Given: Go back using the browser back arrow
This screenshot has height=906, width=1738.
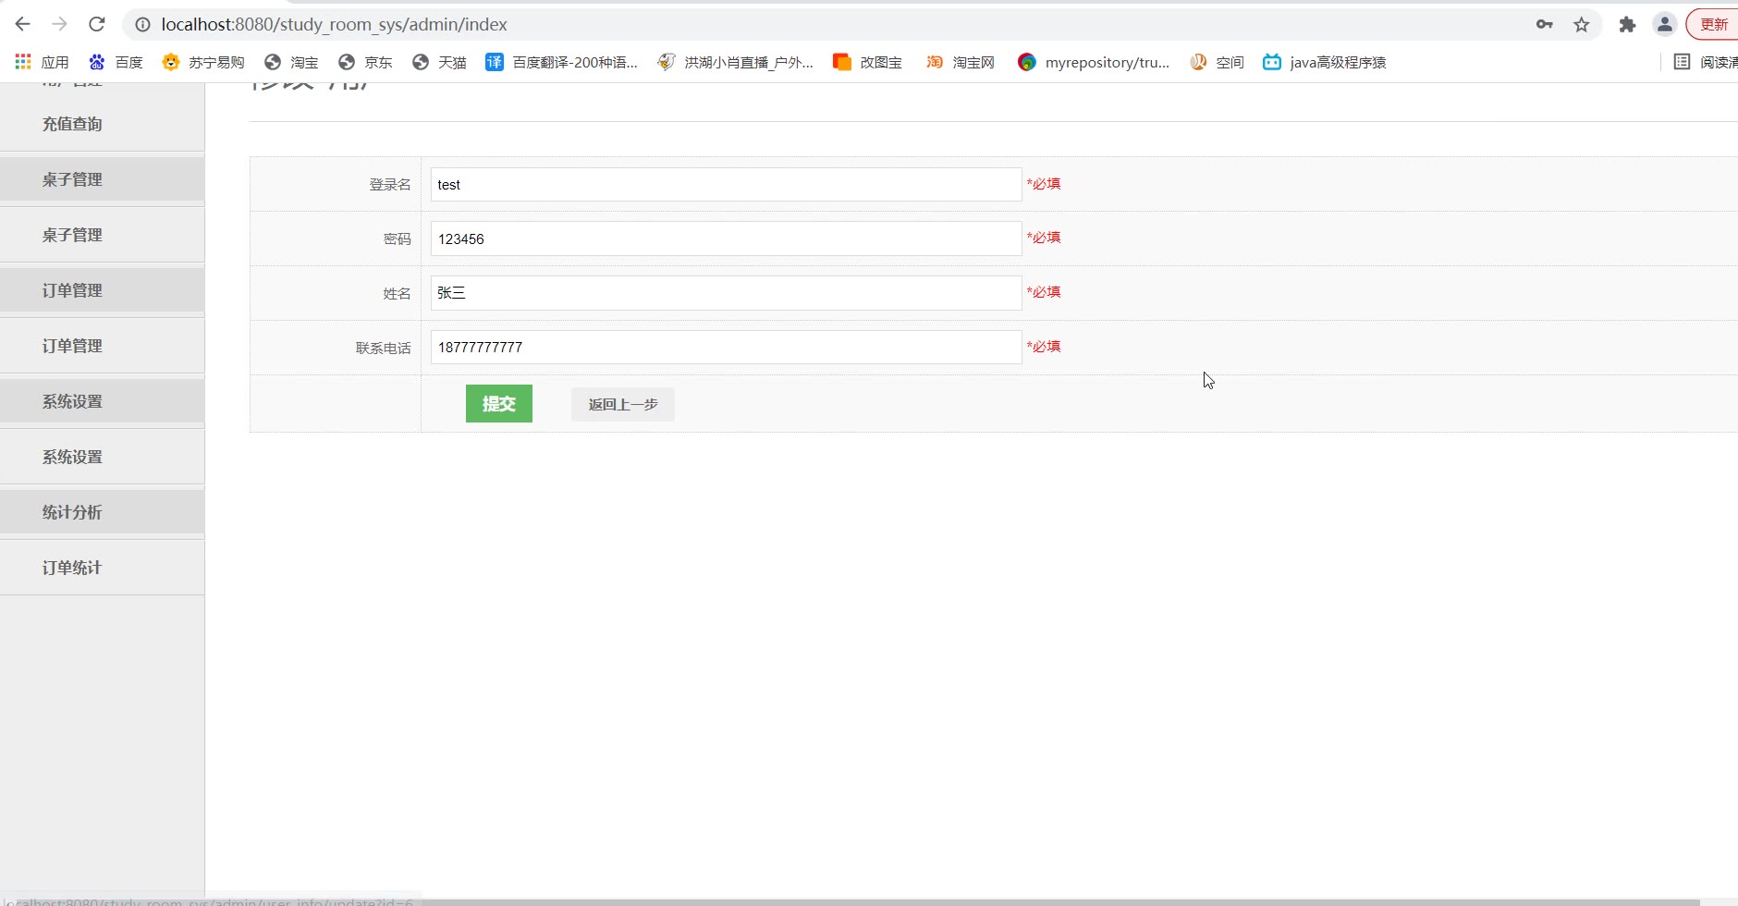Looking at the screenshot, I should pos(23,24).
